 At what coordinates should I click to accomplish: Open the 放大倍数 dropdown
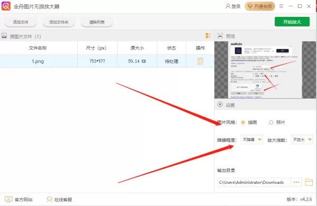pyautogui.click(x=302, y=139)
